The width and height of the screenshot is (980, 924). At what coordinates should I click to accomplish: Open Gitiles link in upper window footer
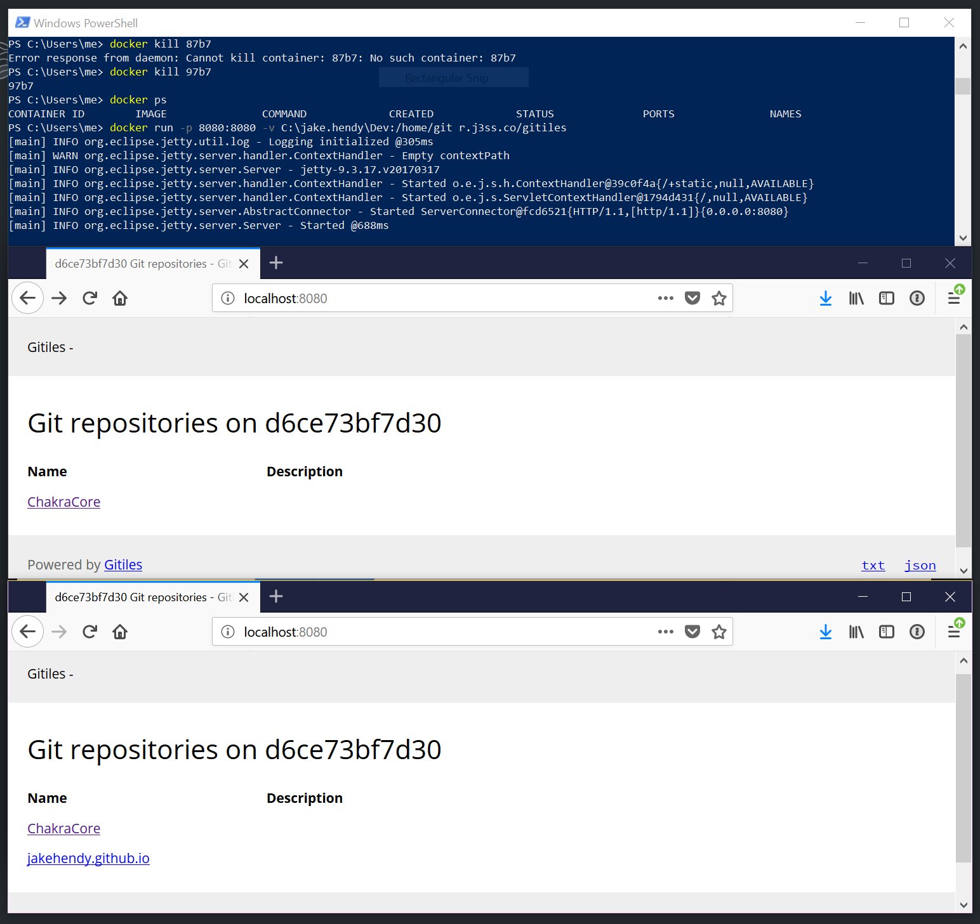pyautogui.click(x=123, y=564)
